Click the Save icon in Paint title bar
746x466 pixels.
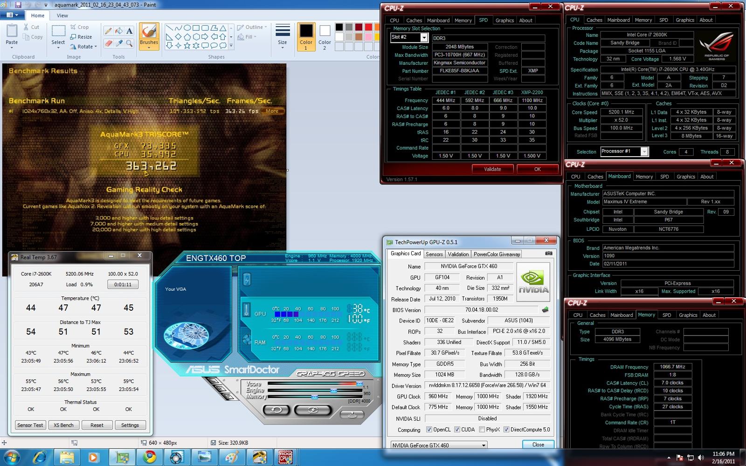click(19, 5)
